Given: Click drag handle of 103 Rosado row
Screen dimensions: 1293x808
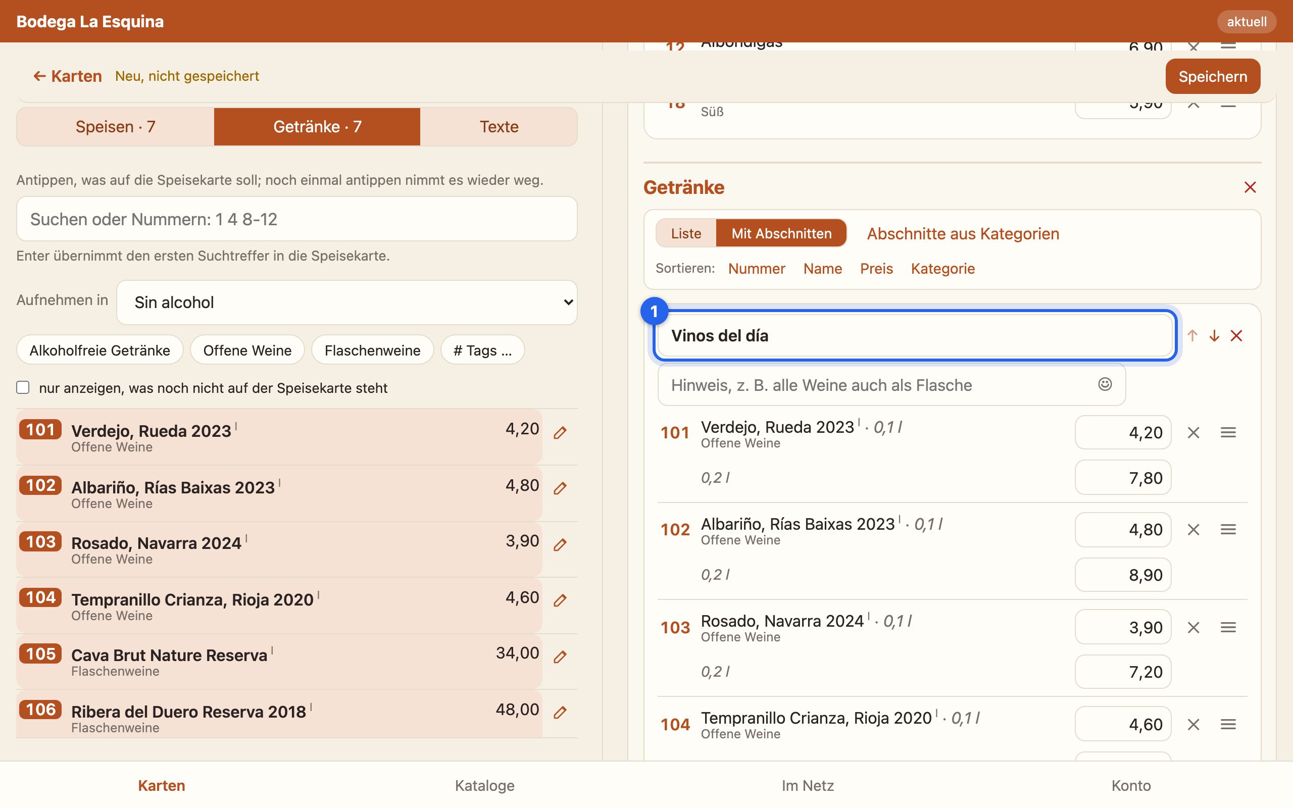Looking at the screenshot, I should point(1228,627).
